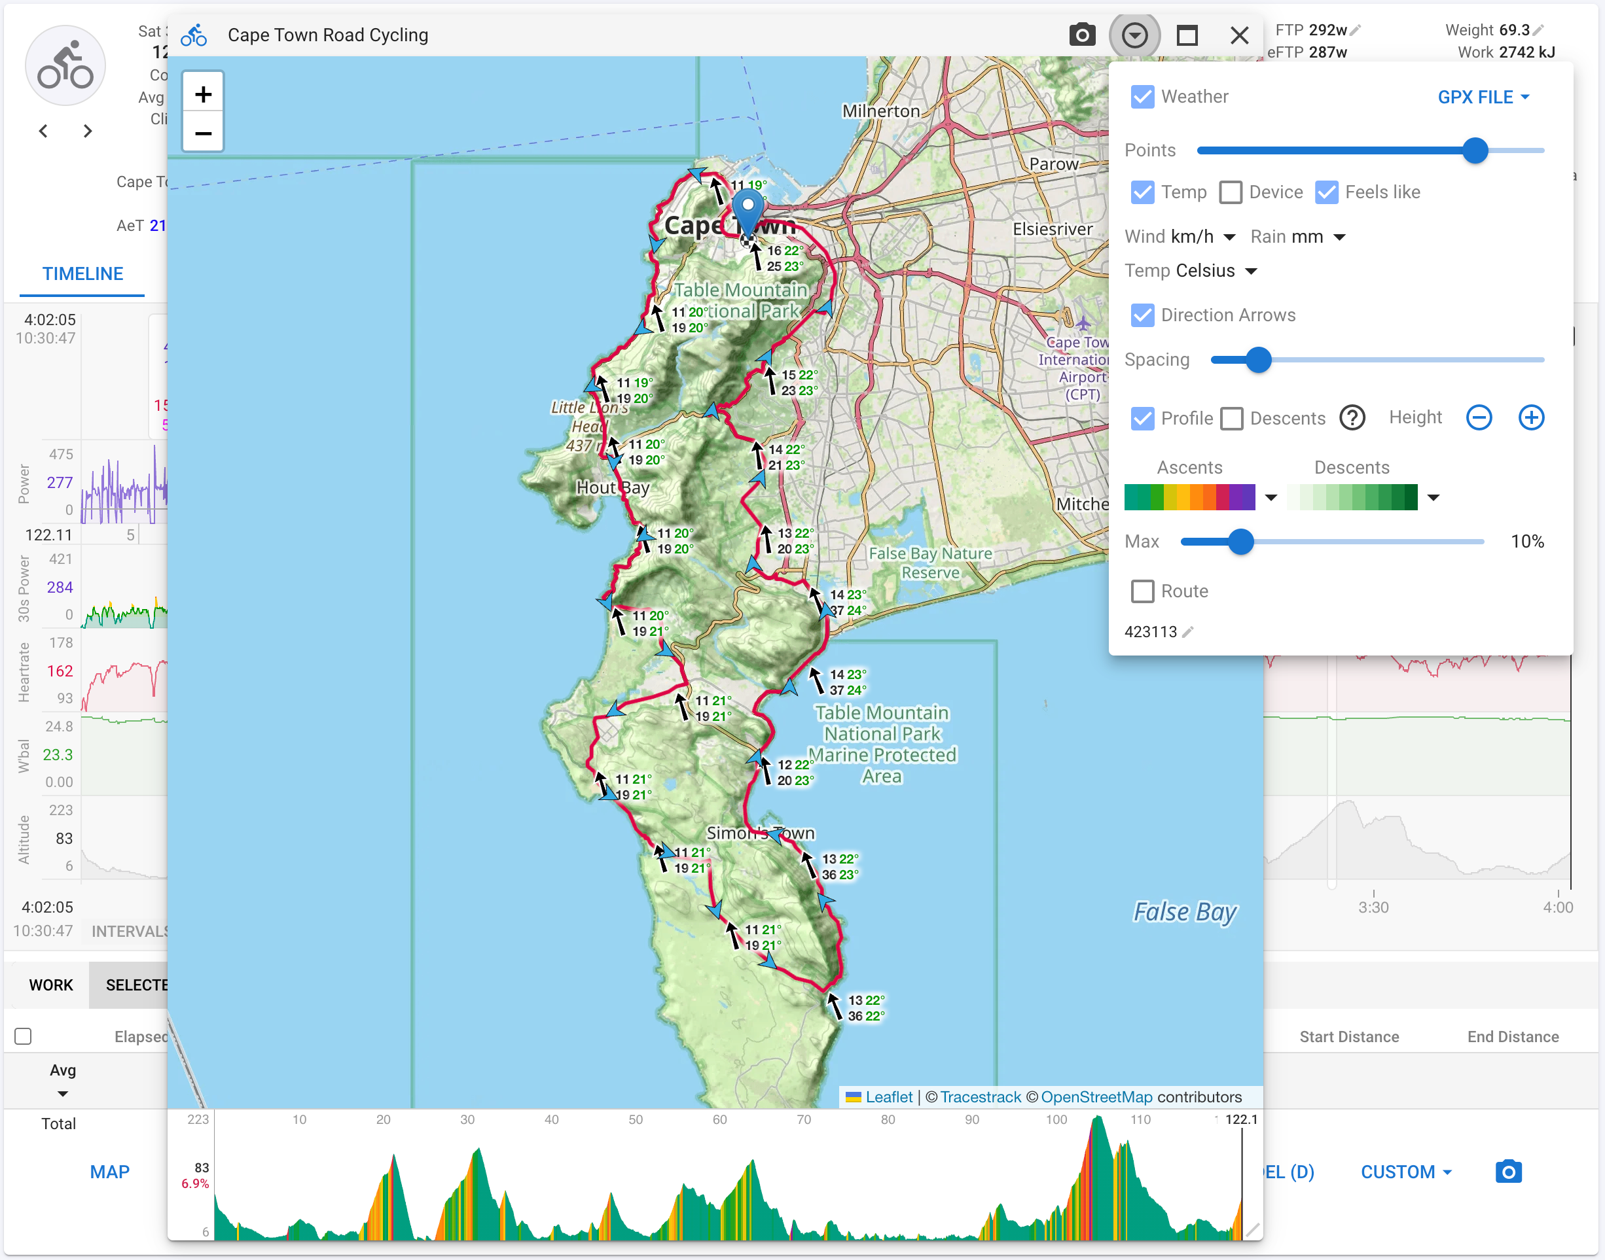Click the cycling activity icon beside the title
The height and width of the screenshot is (1260, 1605).
pos(193,35)
